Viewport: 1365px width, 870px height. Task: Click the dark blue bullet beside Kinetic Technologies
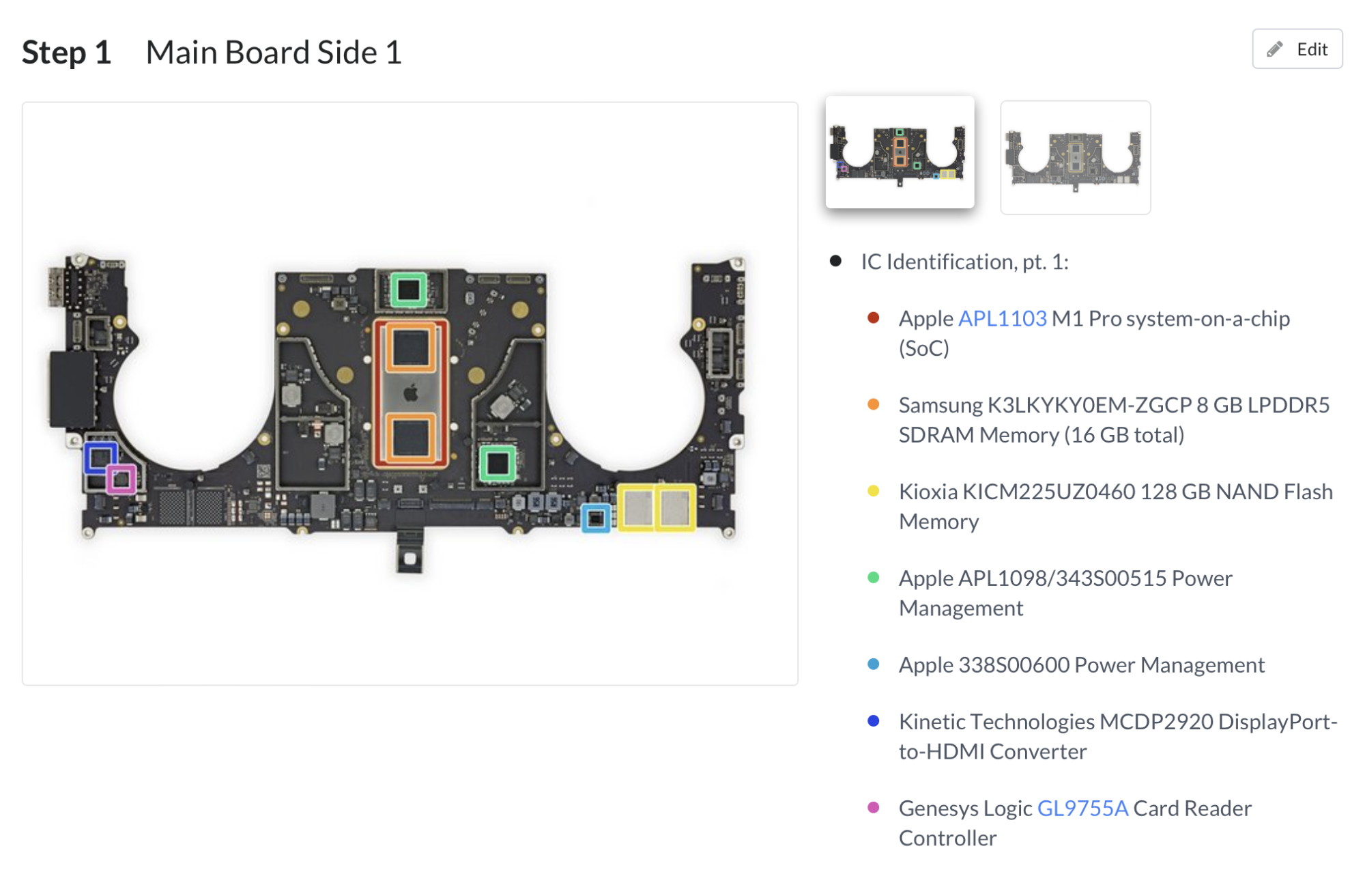(873, 720)
